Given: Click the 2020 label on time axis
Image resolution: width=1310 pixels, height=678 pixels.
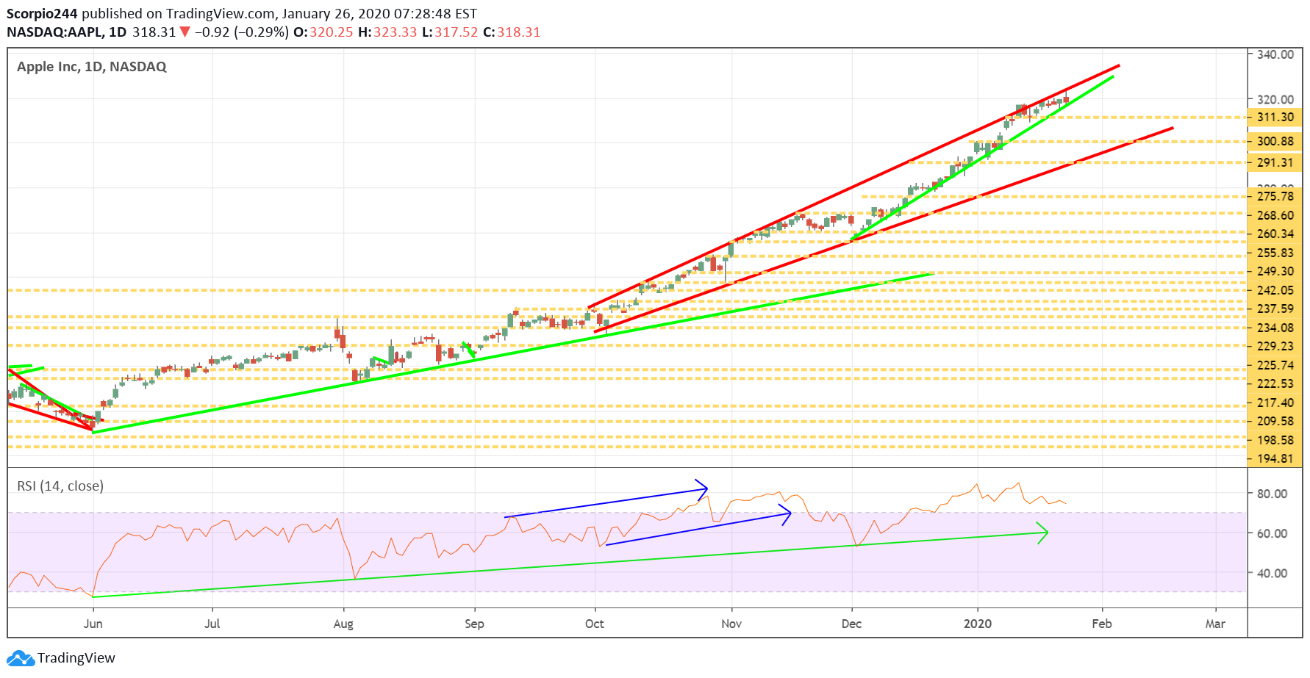Looking at the screenshot, I should [x=978, y=624].
